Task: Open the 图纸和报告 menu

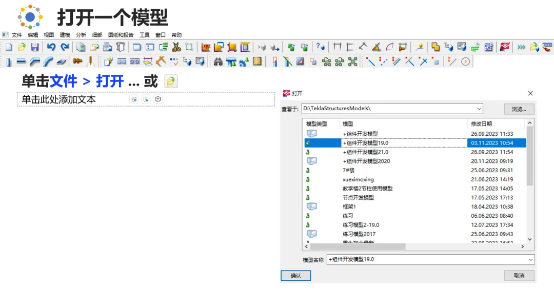Action: point(121,35)
